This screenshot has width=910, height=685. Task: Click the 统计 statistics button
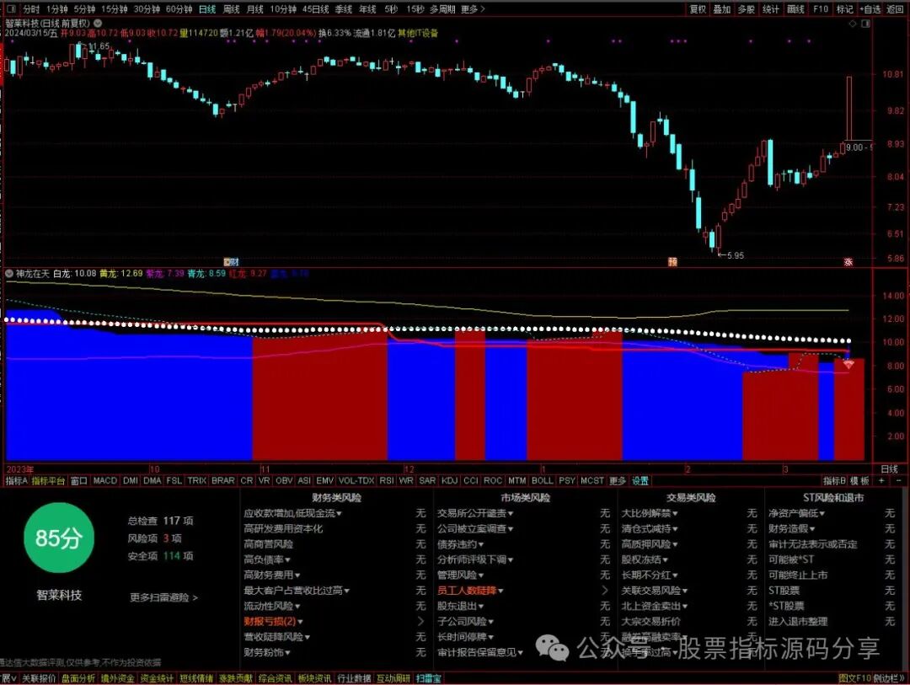point(771,9)
